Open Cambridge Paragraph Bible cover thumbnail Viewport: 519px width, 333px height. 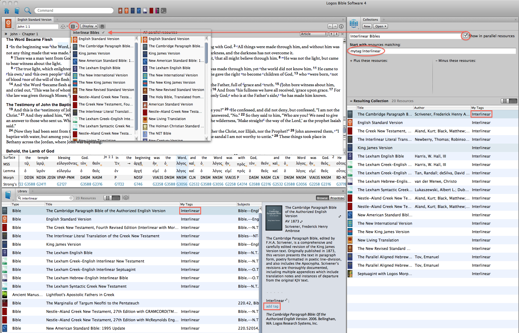click(x=274, y=218)
